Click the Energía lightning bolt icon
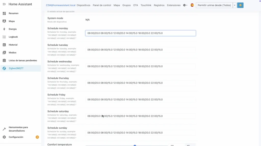The image size is (261, 146). pos(4,29)
